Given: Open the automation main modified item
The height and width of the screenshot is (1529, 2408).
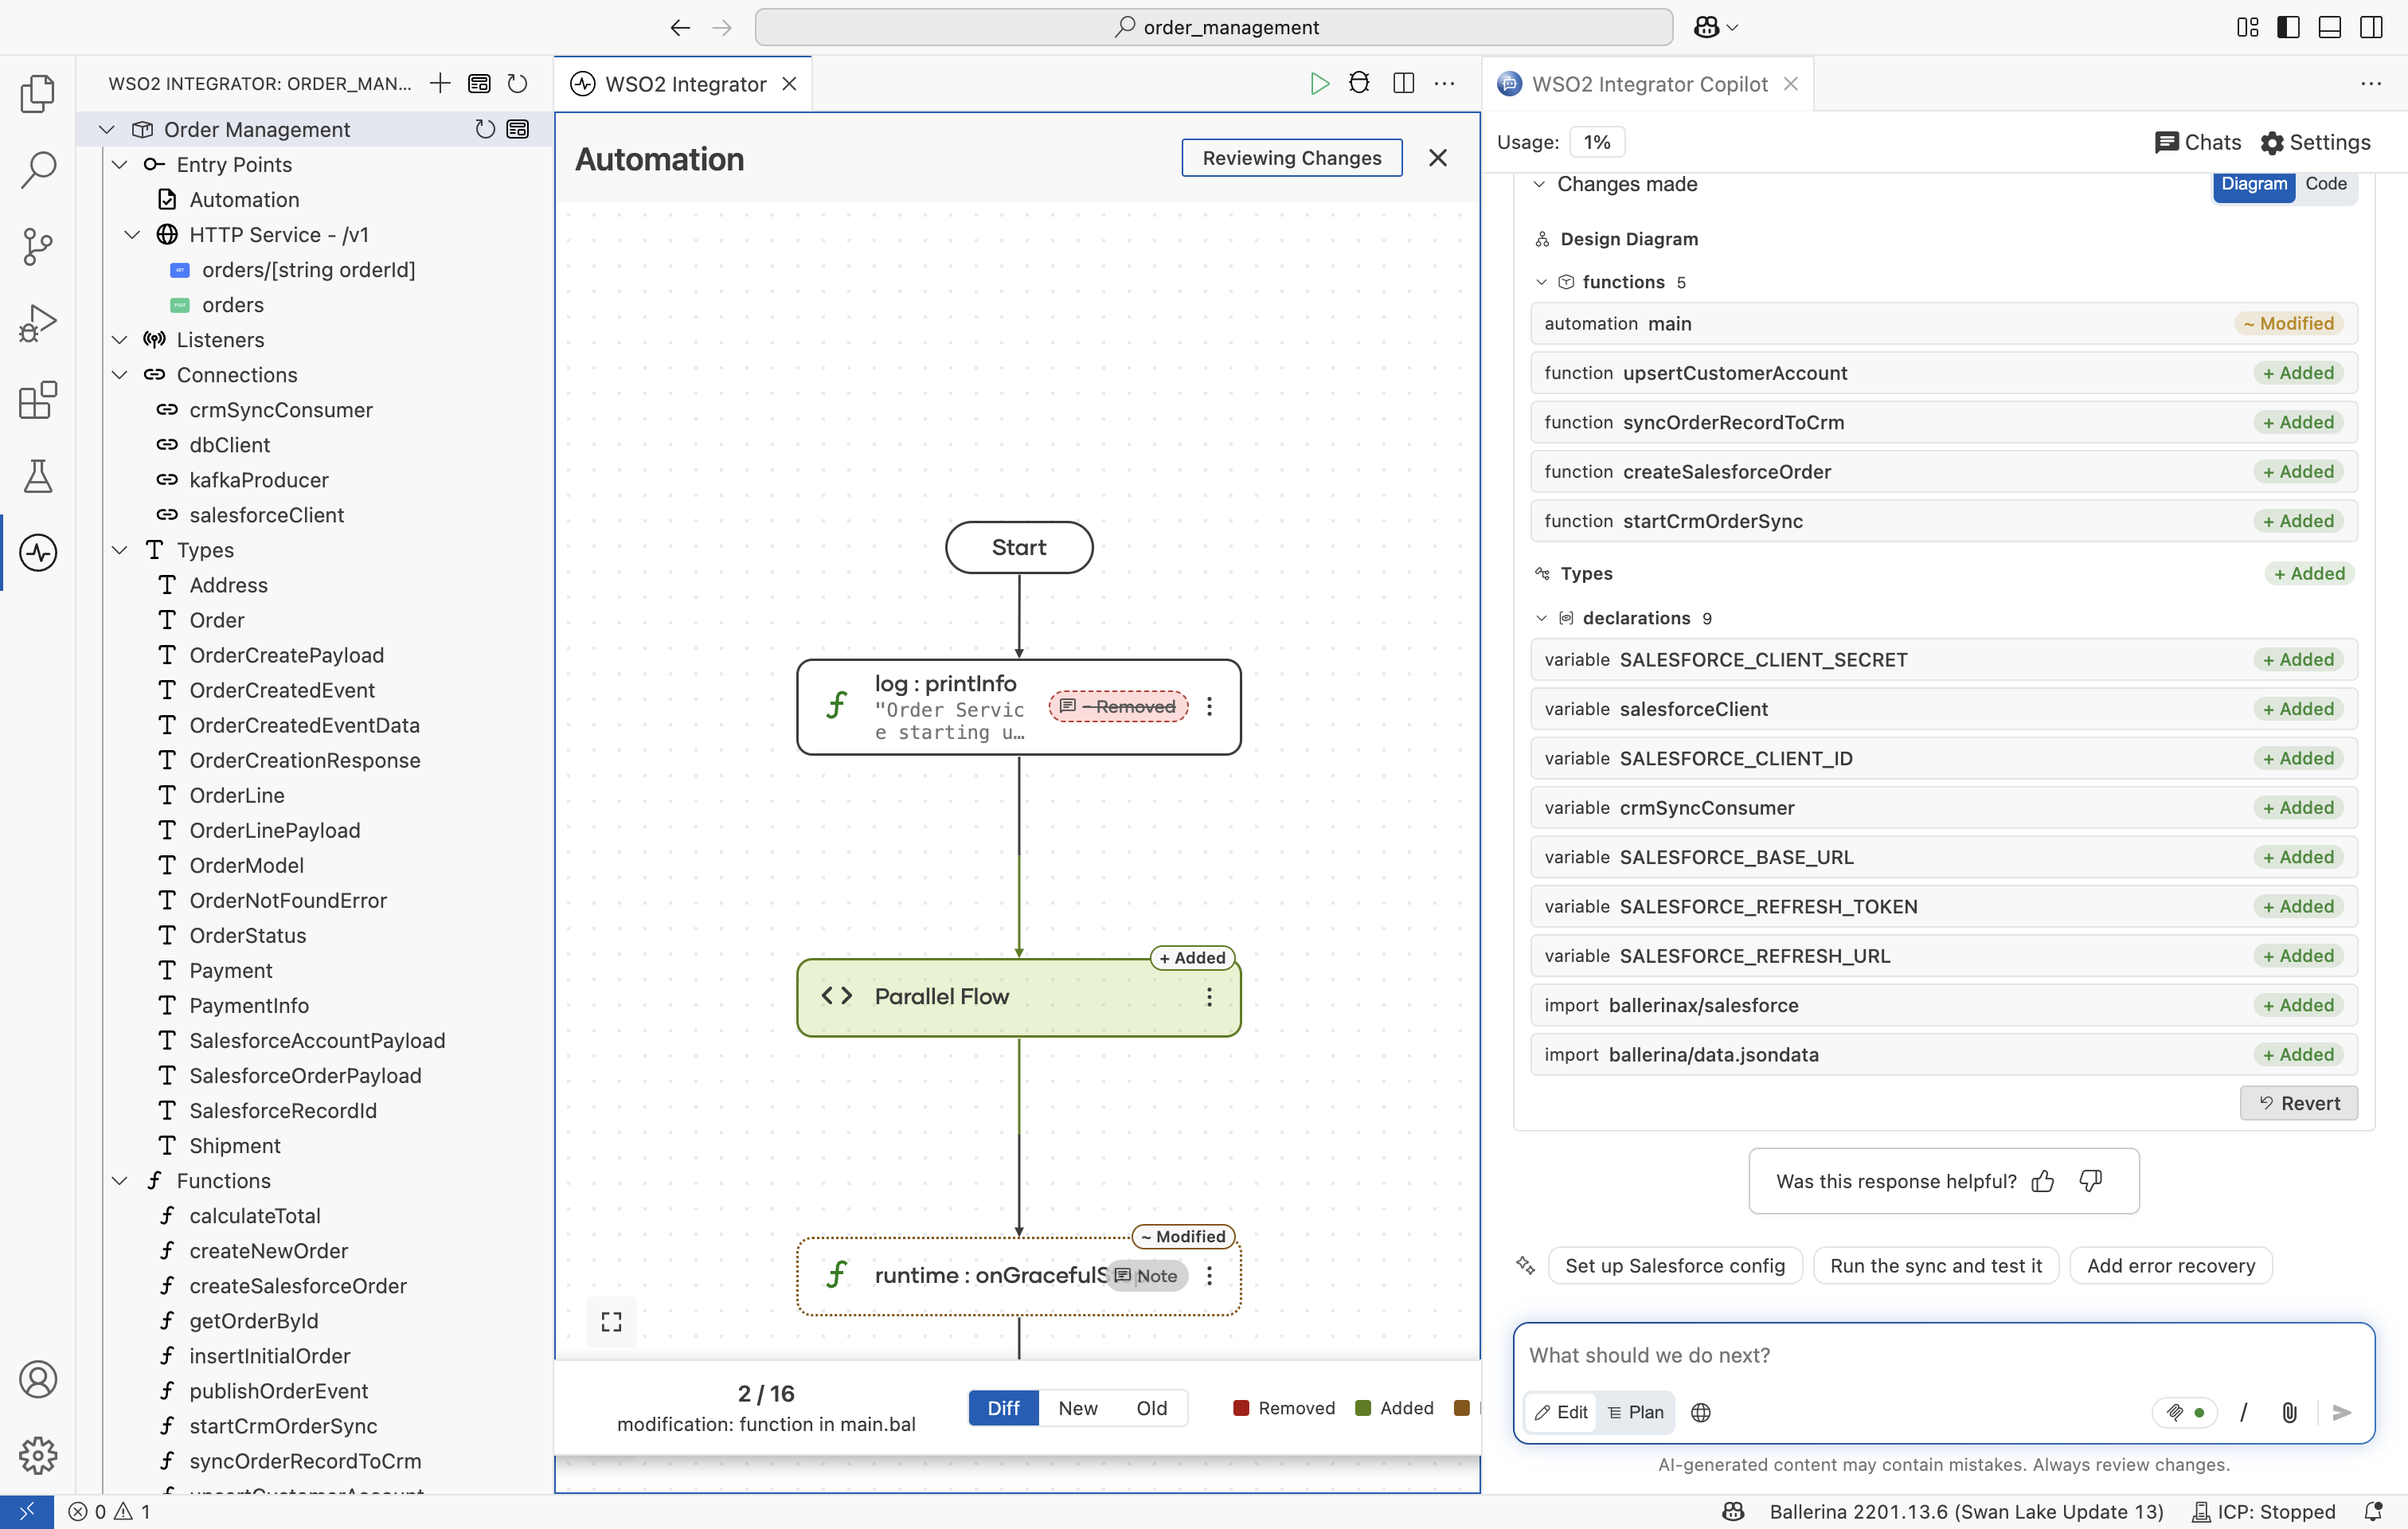Looking at the screenshot, I should click(x=1943, y=323).
